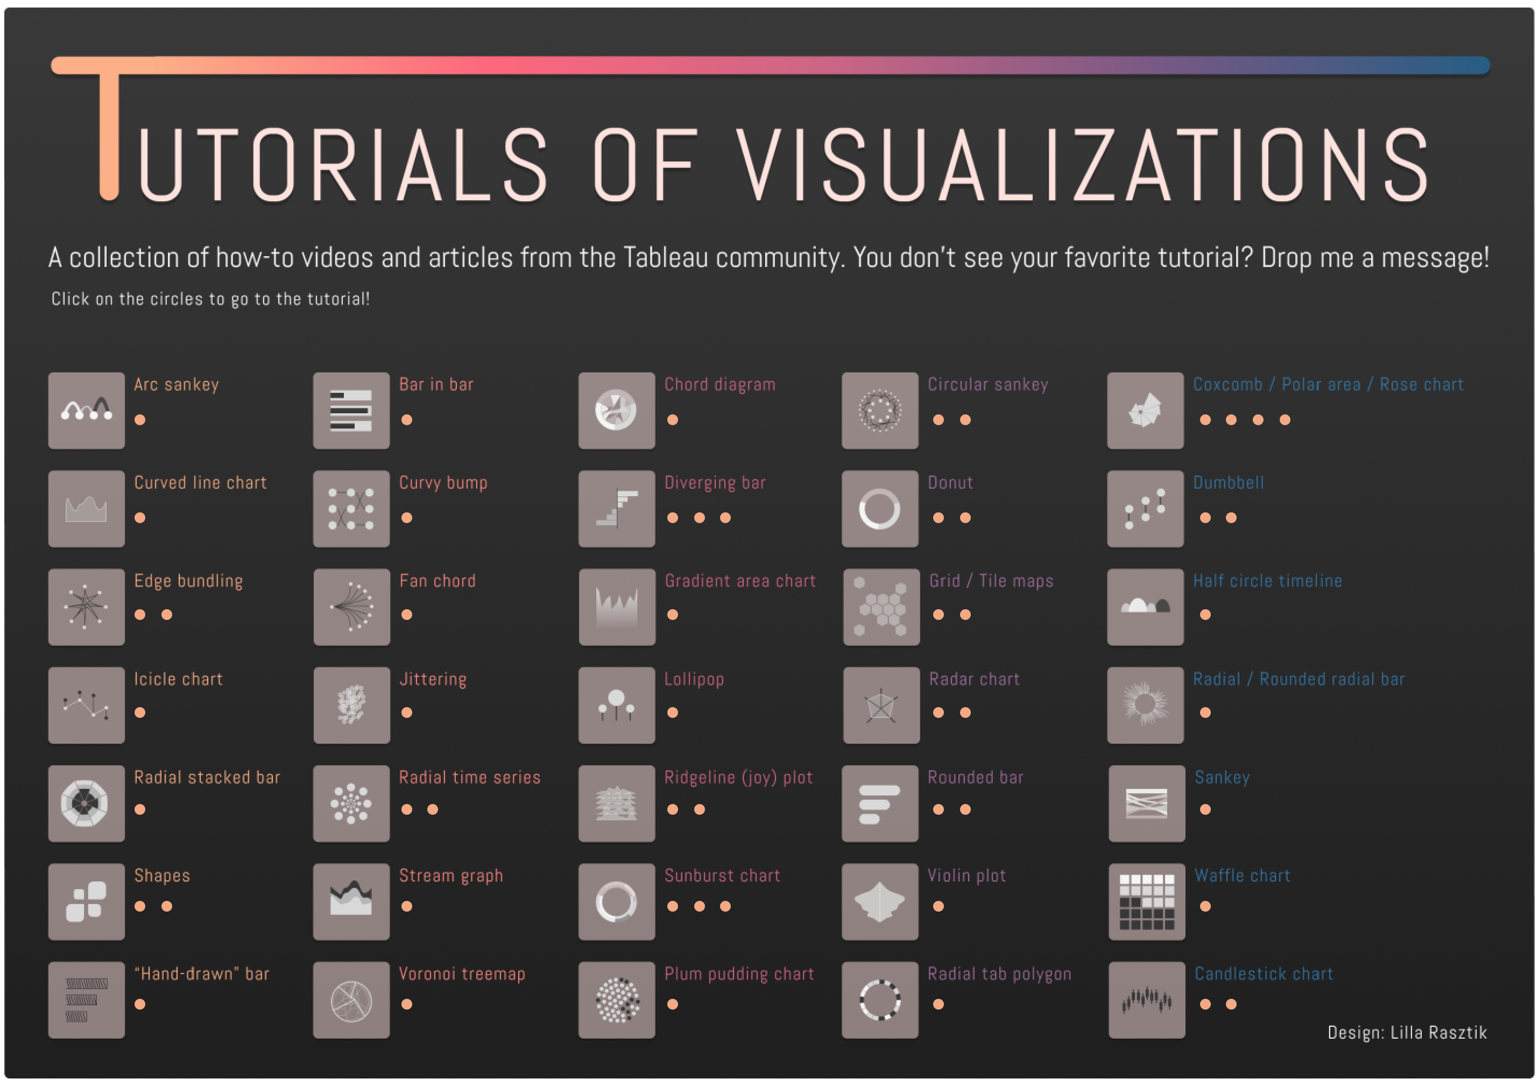Open the Plum pudding chart tutorial circle
The width and height of the screenshot is (1538, 1086).
[x=673, y=1004]
